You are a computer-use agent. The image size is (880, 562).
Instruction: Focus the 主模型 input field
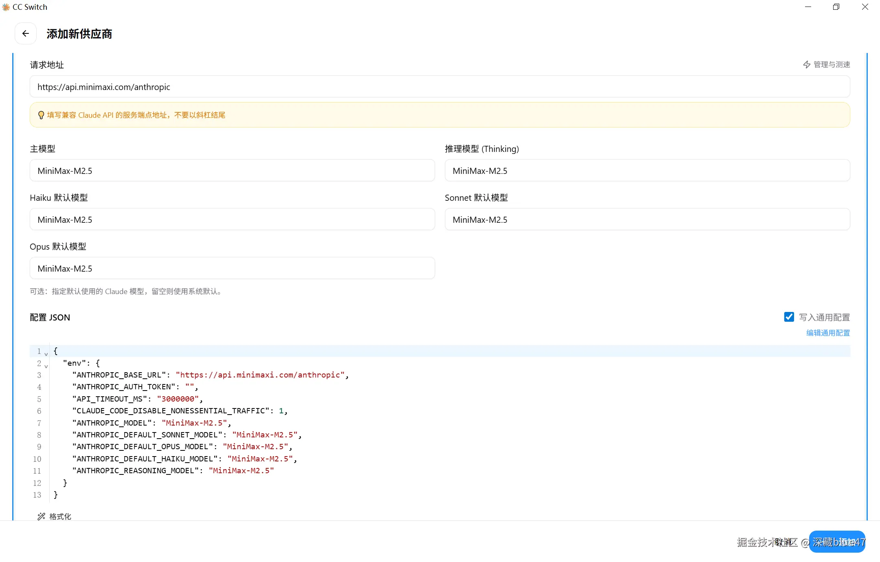click(232, 171)
